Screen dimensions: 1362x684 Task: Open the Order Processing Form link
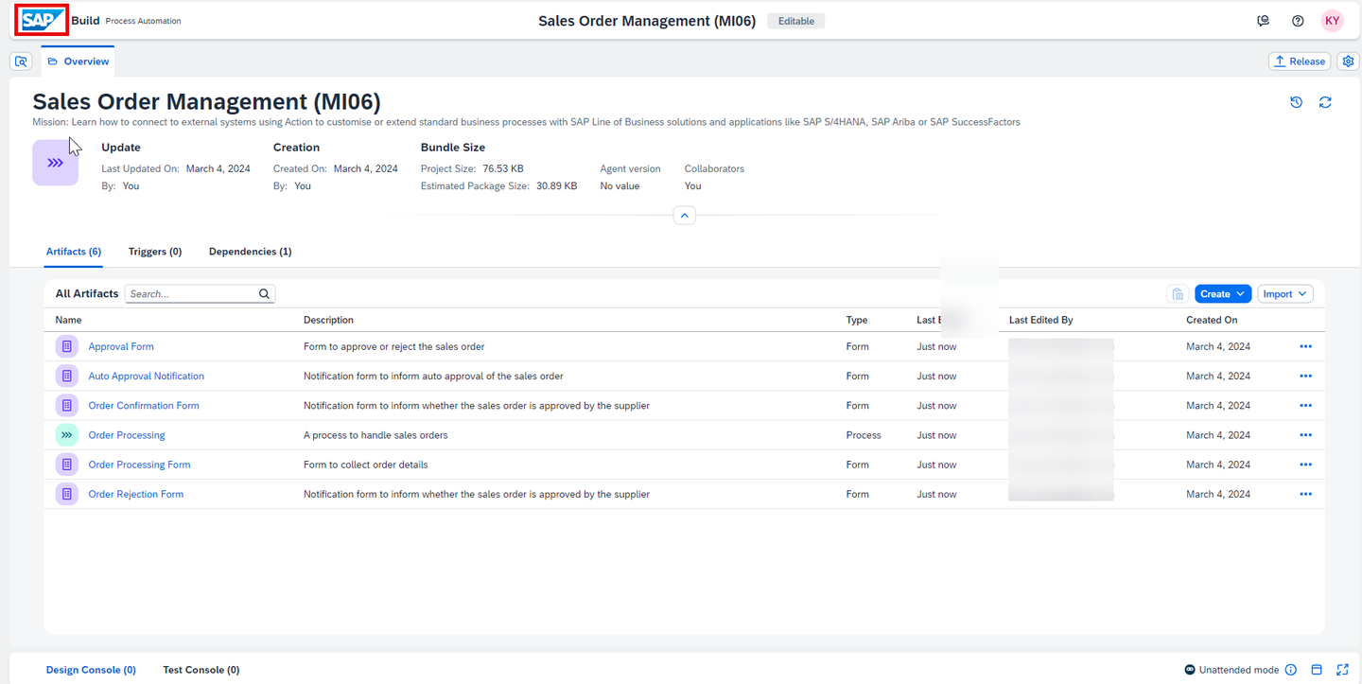pos(140,465)
